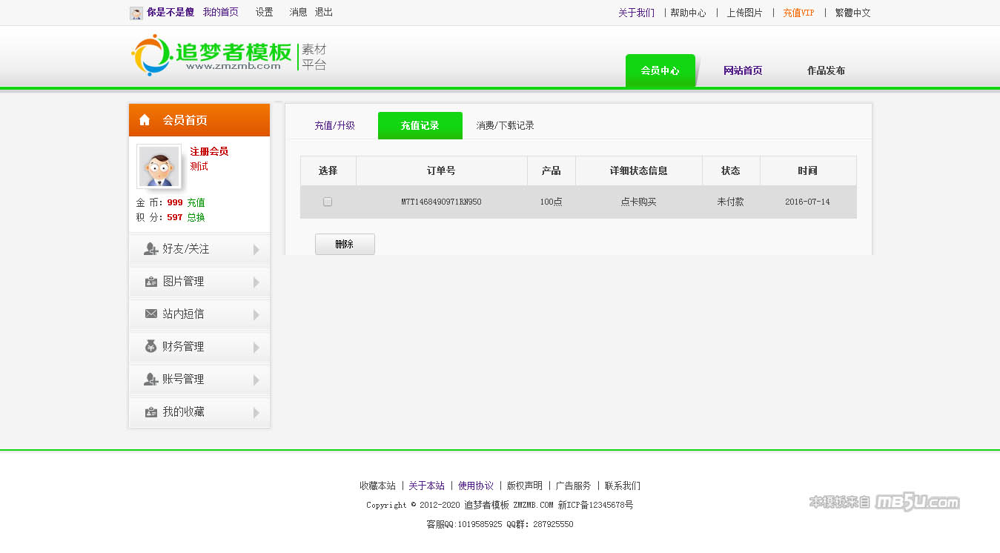The image size is (1000, 553).
Task: Open the 消费/下载记录 tab
Action: (x=505, y=126)
